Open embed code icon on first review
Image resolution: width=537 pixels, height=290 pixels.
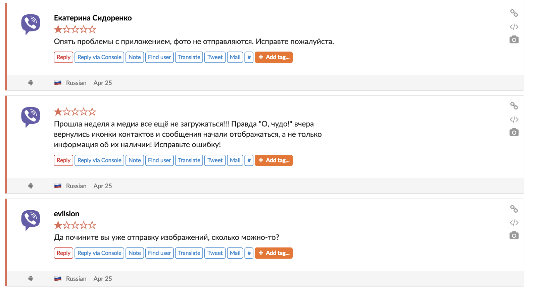(514, 26)
